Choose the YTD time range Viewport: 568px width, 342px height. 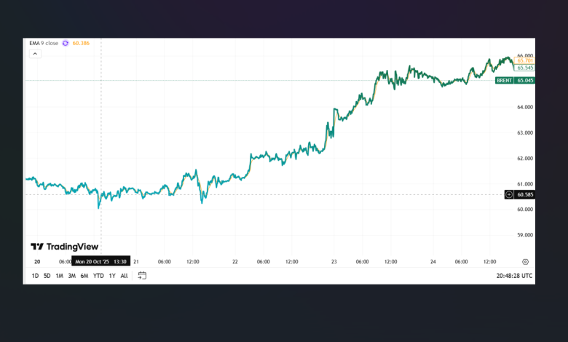(98, 276)
